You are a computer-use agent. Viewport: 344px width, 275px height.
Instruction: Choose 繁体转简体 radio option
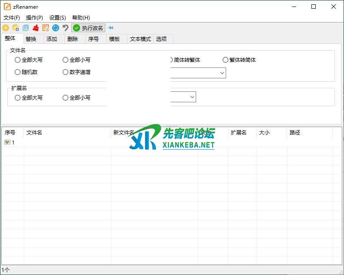(x=225, y=60)
